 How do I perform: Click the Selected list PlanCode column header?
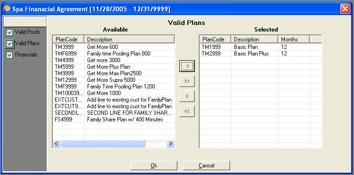click(x=216, y=40)
